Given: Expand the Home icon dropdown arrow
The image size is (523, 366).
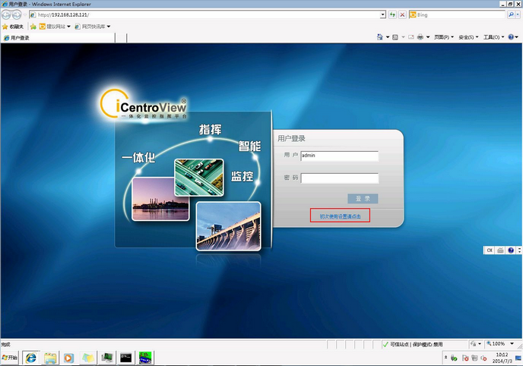Looking at the screenshot, I should 388,37.
